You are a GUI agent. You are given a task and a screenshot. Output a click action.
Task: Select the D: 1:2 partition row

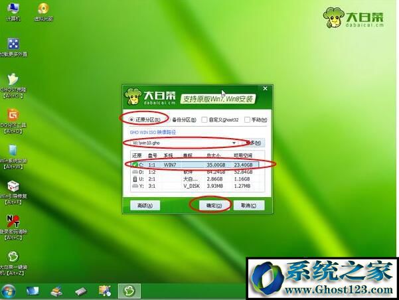click(x=195, y=172)
